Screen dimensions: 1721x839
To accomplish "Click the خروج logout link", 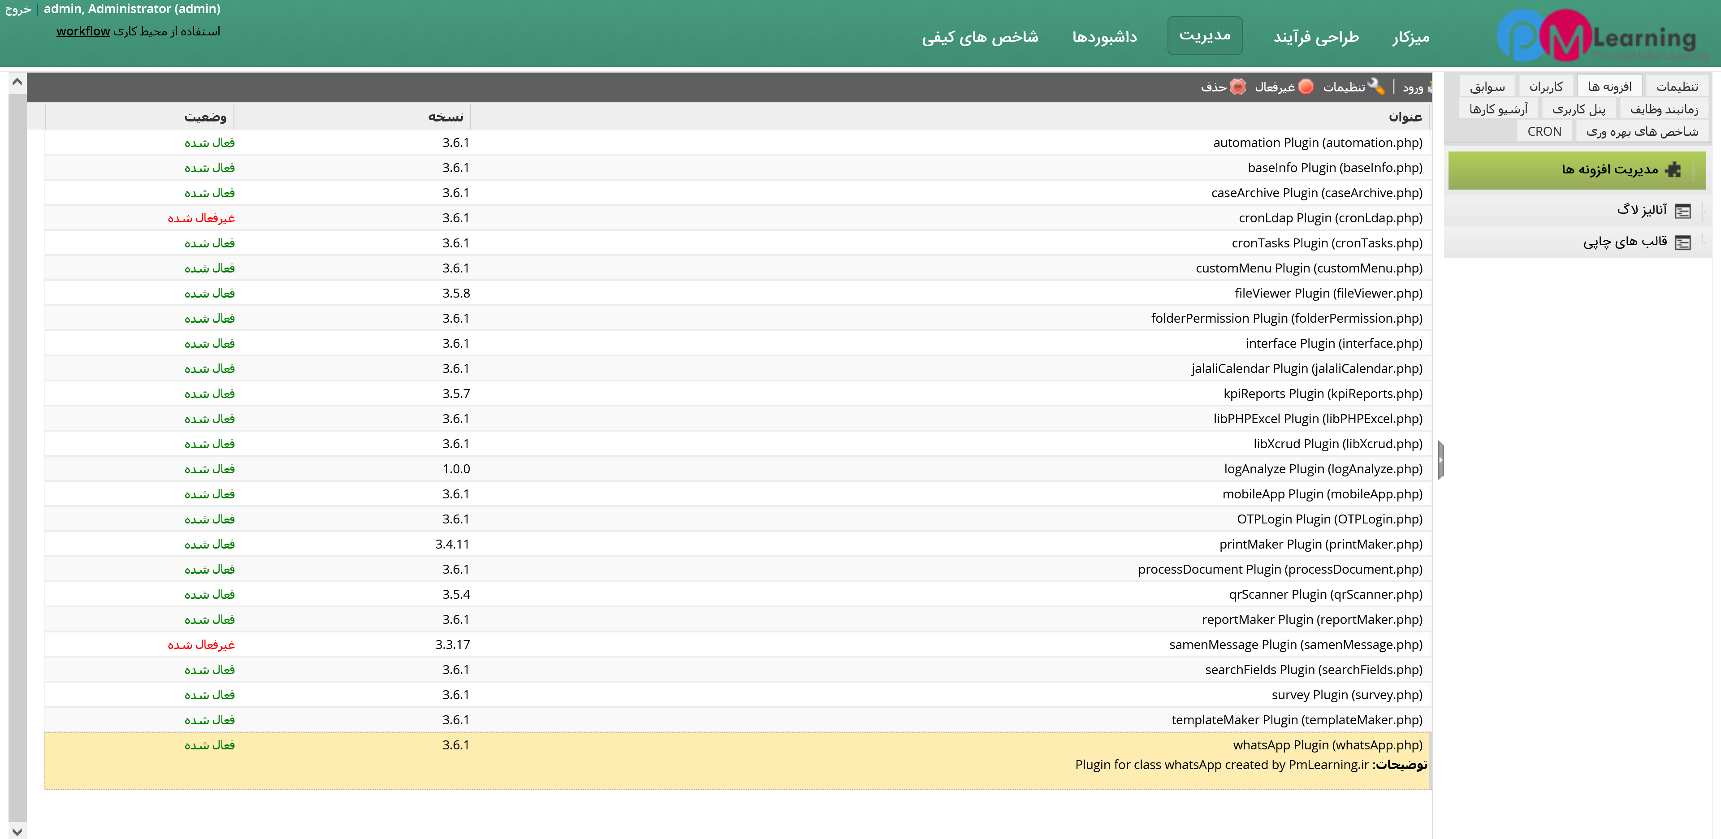I will 18,9.
